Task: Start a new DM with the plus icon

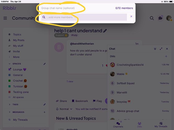Action: (x=166, y=56)
